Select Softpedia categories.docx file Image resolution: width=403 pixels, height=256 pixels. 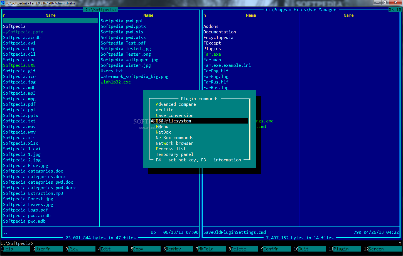34,177
